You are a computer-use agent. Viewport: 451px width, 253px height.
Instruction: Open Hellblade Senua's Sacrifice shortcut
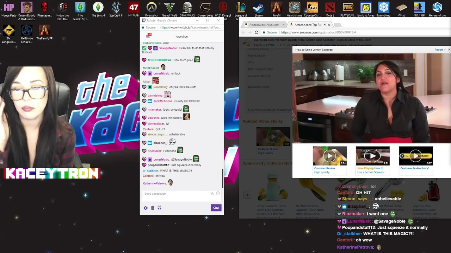pos(27,34)
